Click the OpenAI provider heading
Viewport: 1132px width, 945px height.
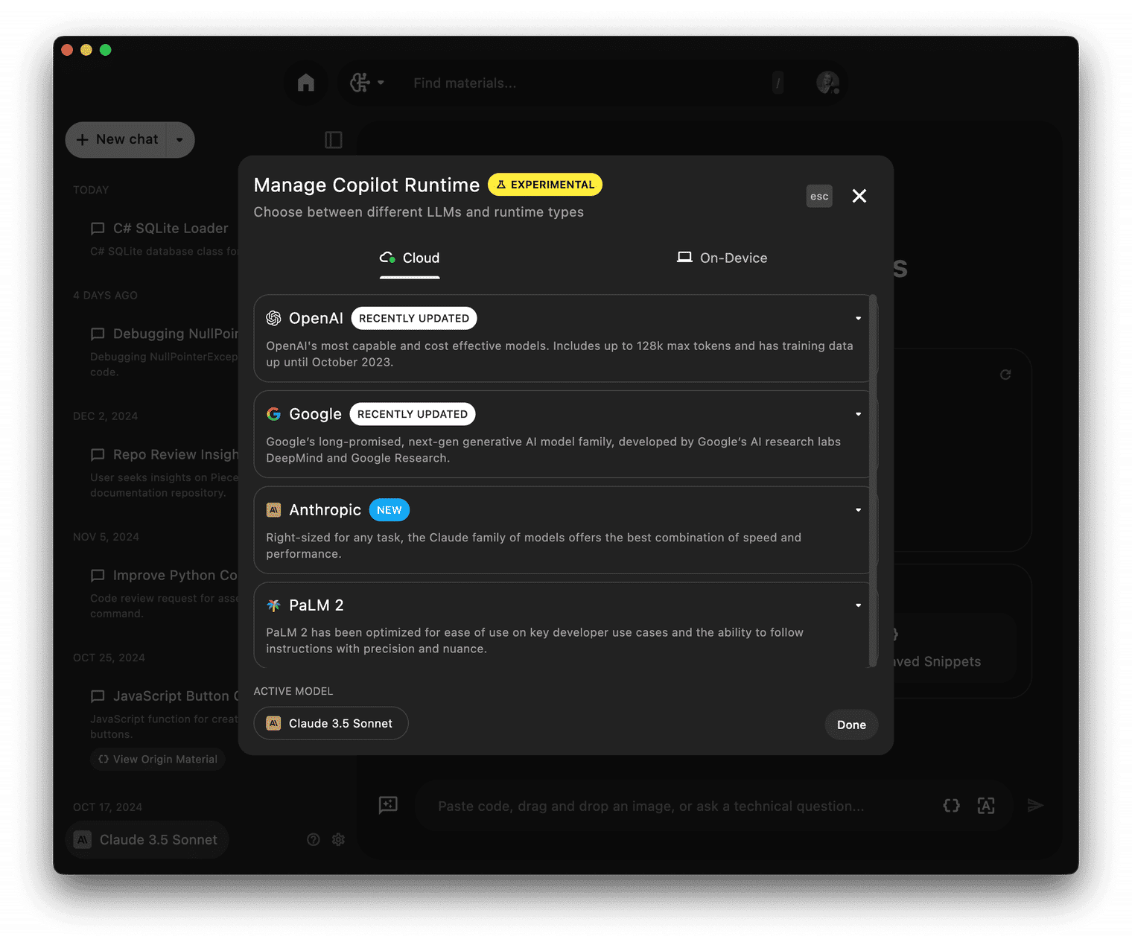[x=316, y=318]
